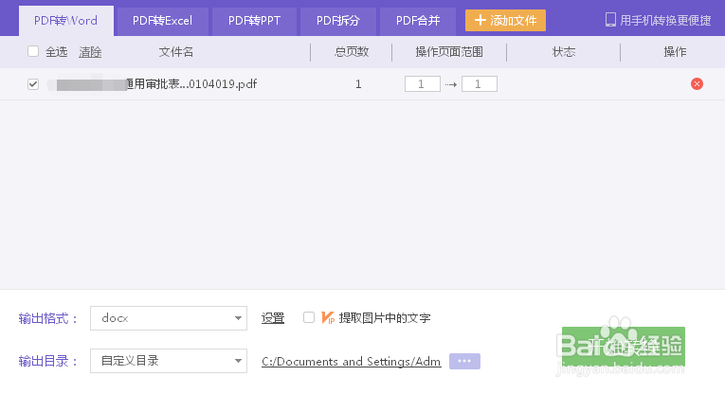The width and height of the screenshot is (725, 394).
Task: Enable 提取图片中的文字 checkbox
Action: (x=309, y=317)
